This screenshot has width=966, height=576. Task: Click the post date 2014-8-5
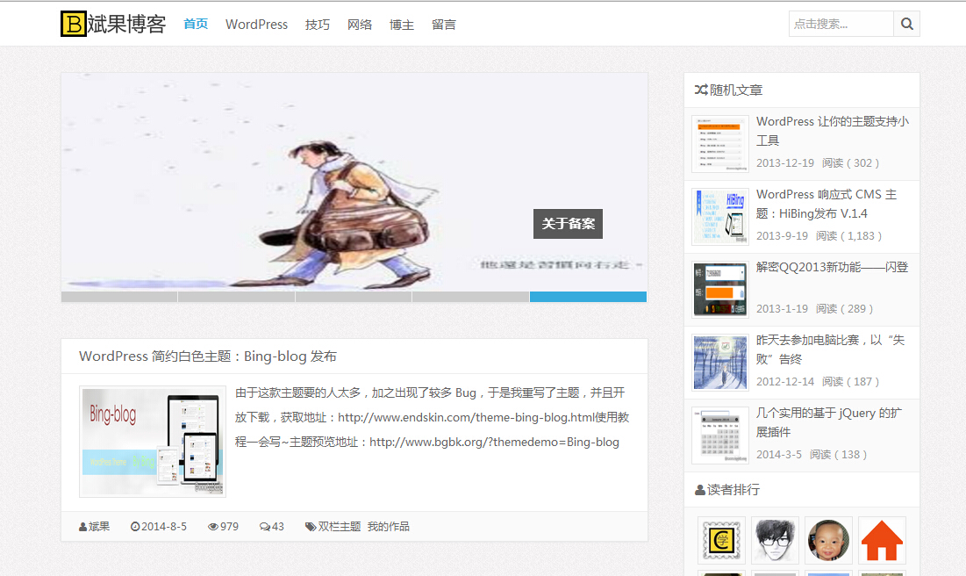coord(164,527)
